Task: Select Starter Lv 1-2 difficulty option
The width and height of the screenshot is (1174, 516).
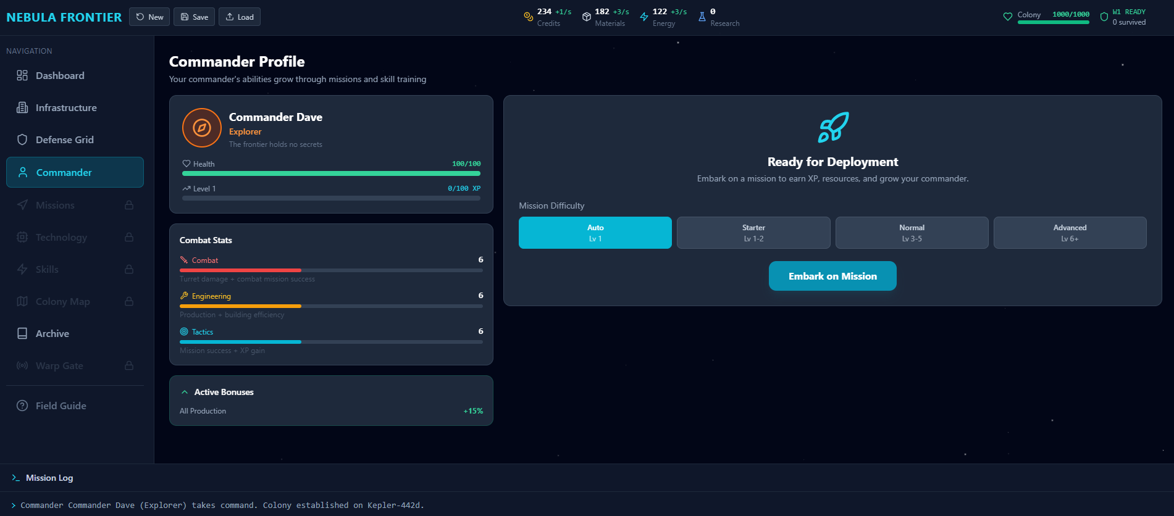Action: pyautogui.click(x=753, y=233)
